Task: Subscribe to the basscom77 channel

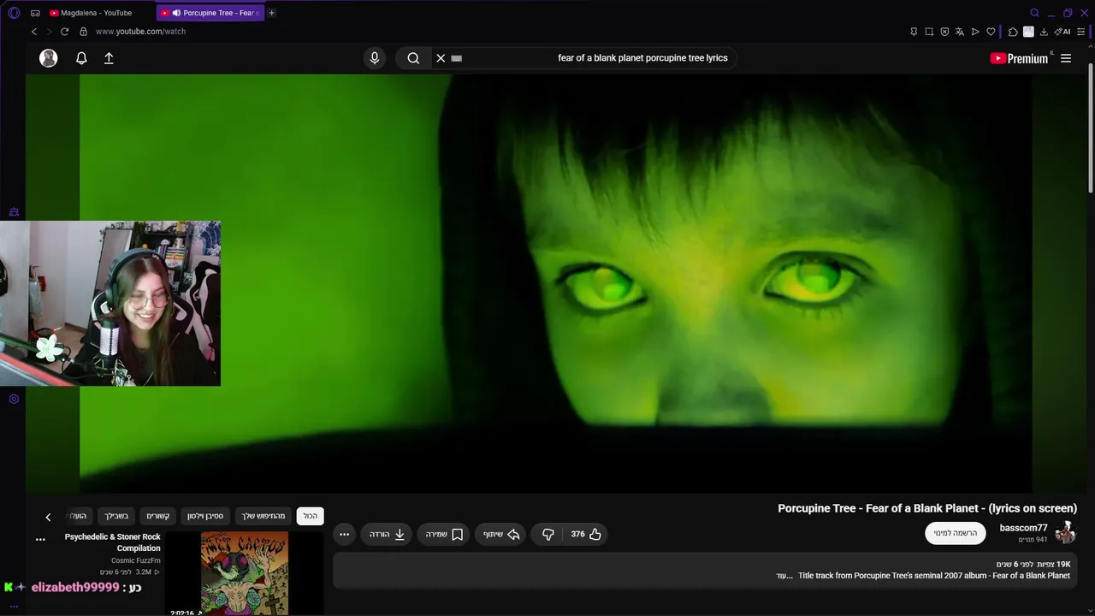Action: [956, 533]
